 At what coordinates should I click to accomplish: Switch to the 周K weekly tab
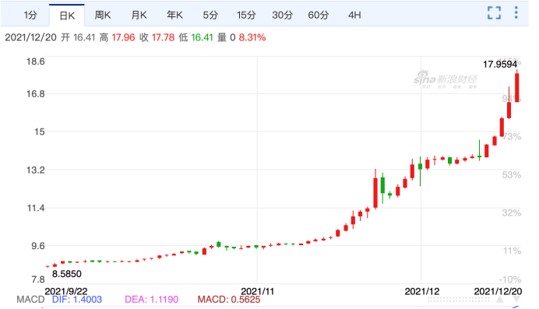point(103,15)
